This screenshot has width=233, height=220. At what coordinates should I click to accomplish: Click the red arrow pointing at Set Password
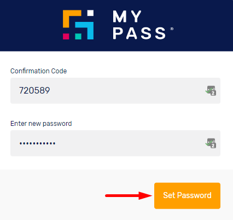129,195
